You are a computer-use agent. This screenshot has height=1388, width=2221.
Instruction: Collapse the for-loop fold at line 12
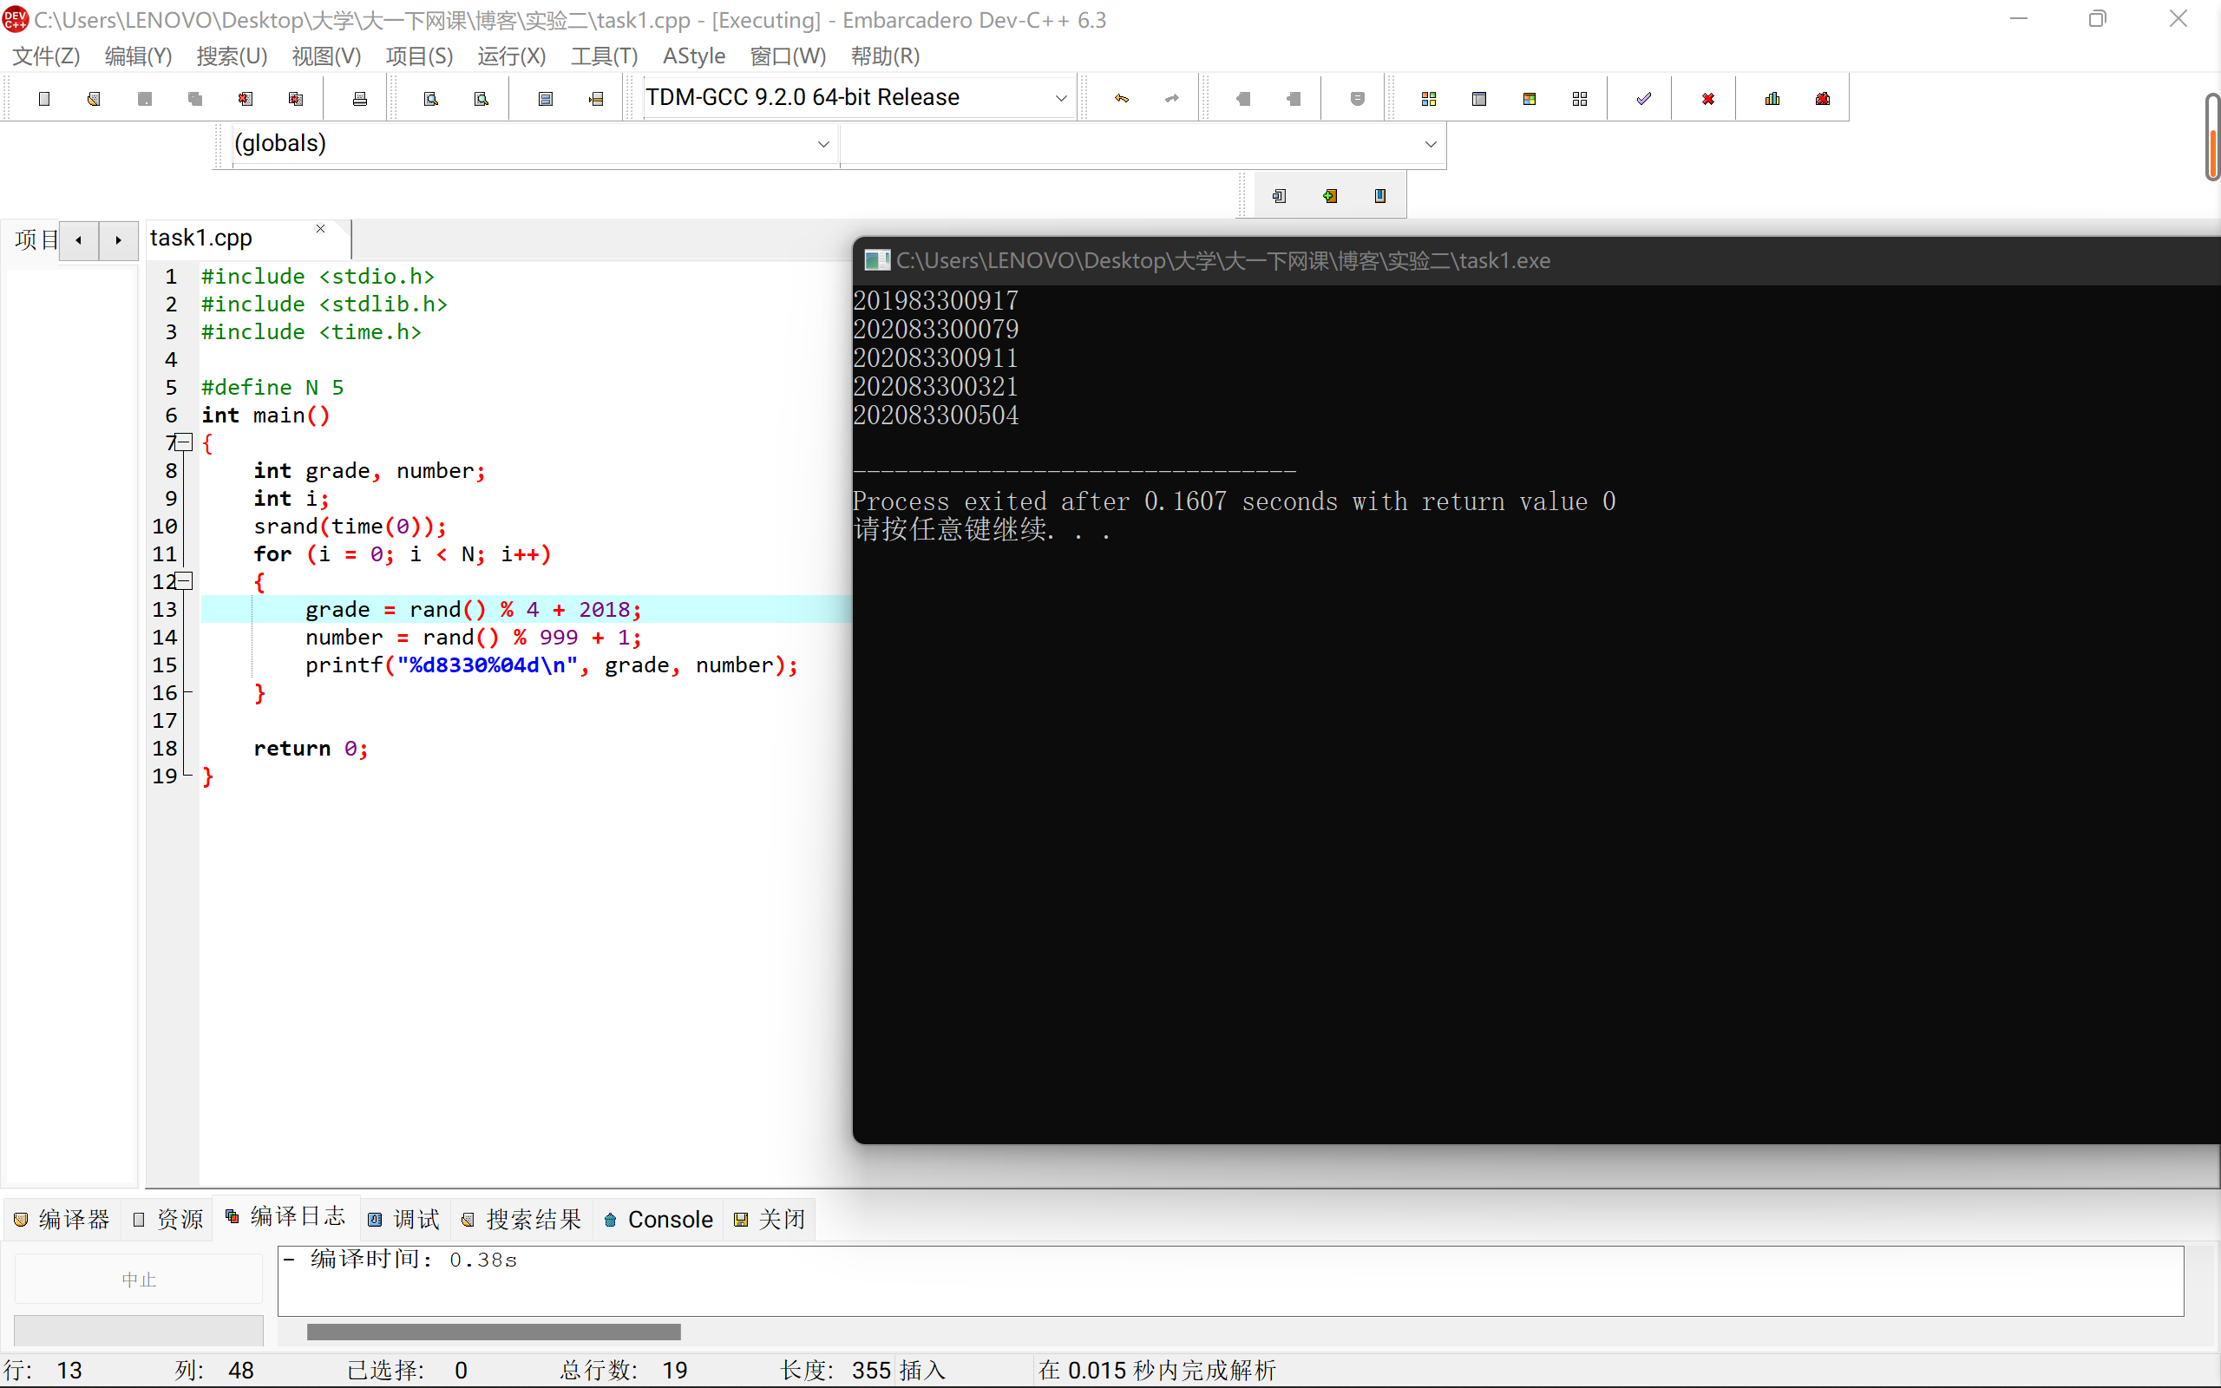point(185,581)
